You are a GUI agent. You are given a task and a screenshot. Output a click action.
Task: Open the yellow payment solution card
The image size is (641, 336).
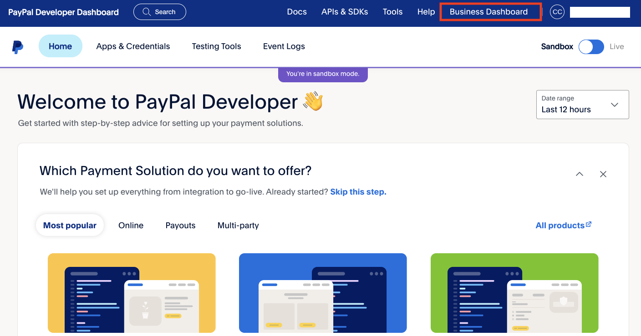(132, 293)
